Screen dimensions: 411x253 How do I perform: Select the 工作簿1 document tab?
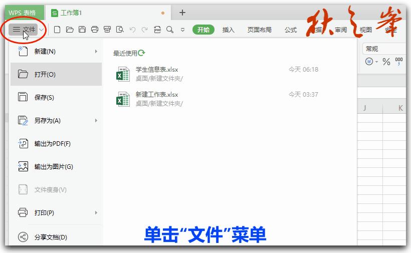(108, 13)
